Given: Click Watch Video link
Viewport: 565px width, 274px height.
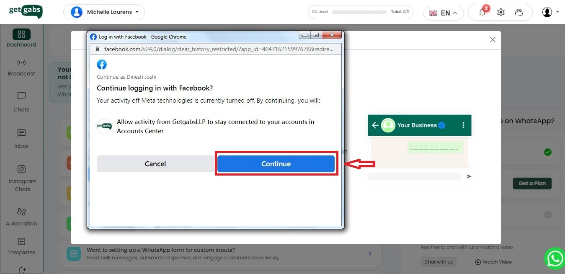Looking at the screenshot, I should 493,262.
